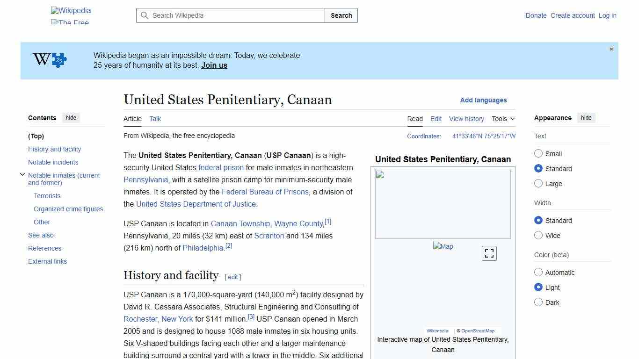
Task: Click the Search button
Action: [x=341, y=15]
